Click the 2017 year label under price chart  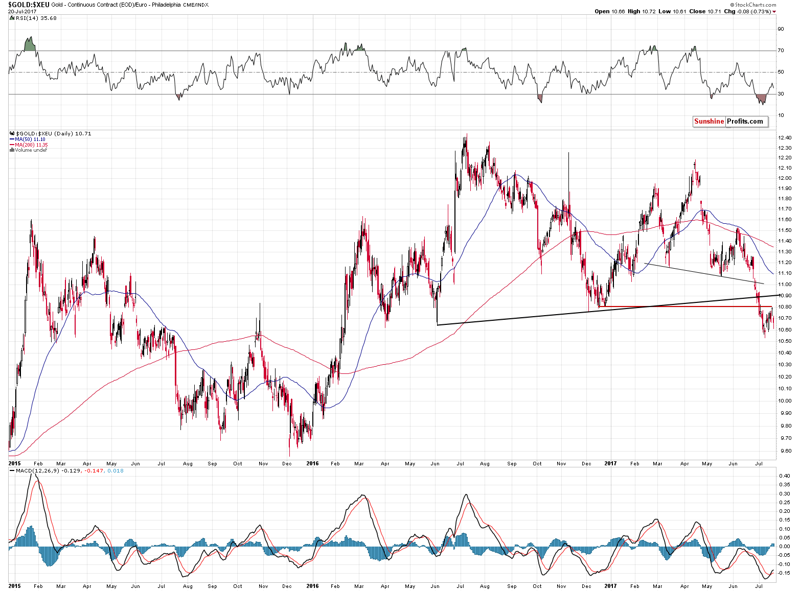(x=610, y=464)
